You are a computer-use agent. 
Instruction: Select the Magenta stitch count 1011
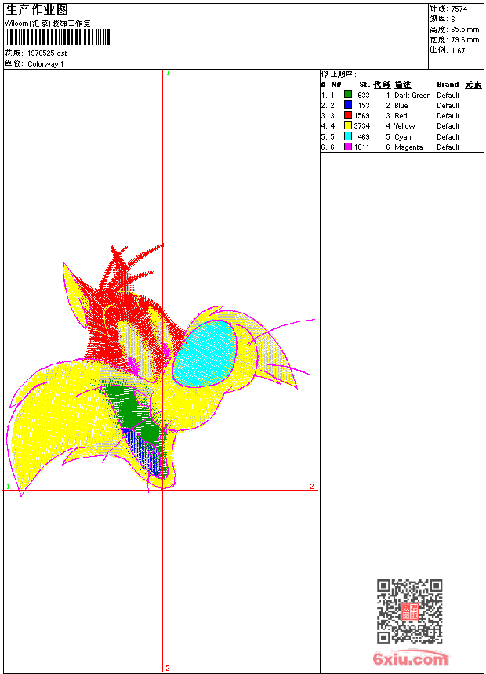pyautogui.click(x=361, y=147)
